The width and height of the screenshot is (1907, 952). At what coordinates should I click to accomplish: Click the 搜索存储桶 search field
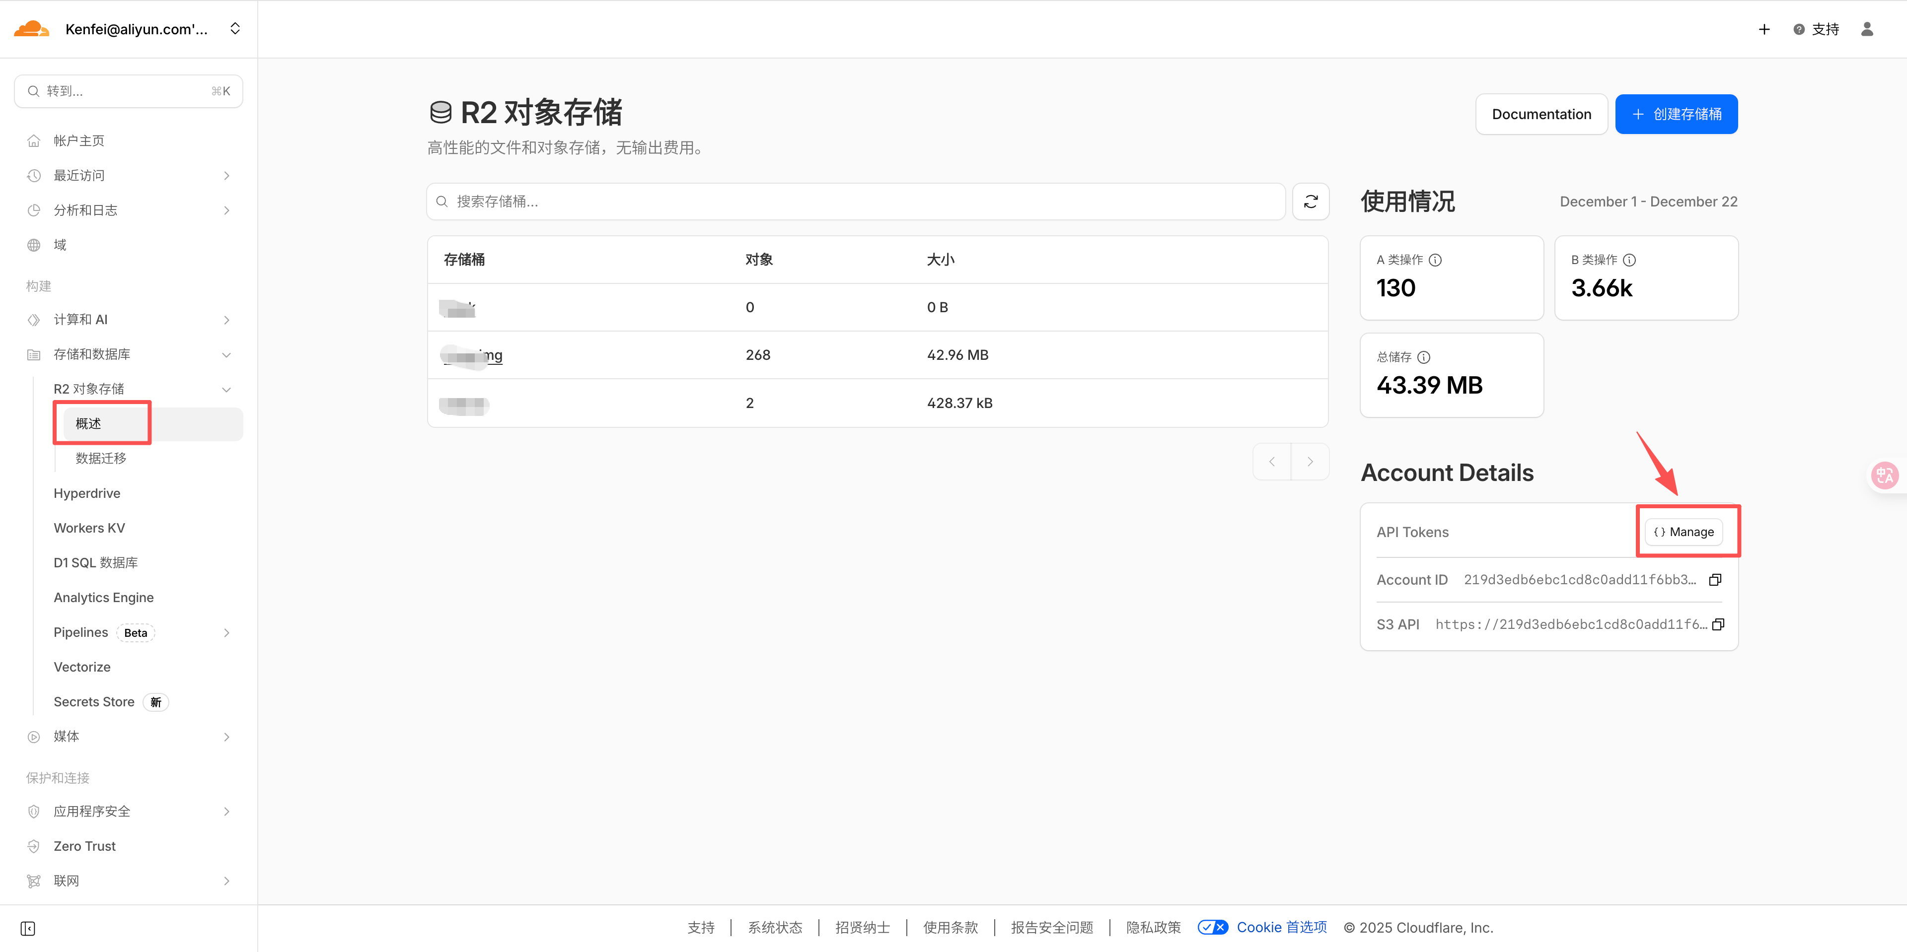[x=855, y=201]
